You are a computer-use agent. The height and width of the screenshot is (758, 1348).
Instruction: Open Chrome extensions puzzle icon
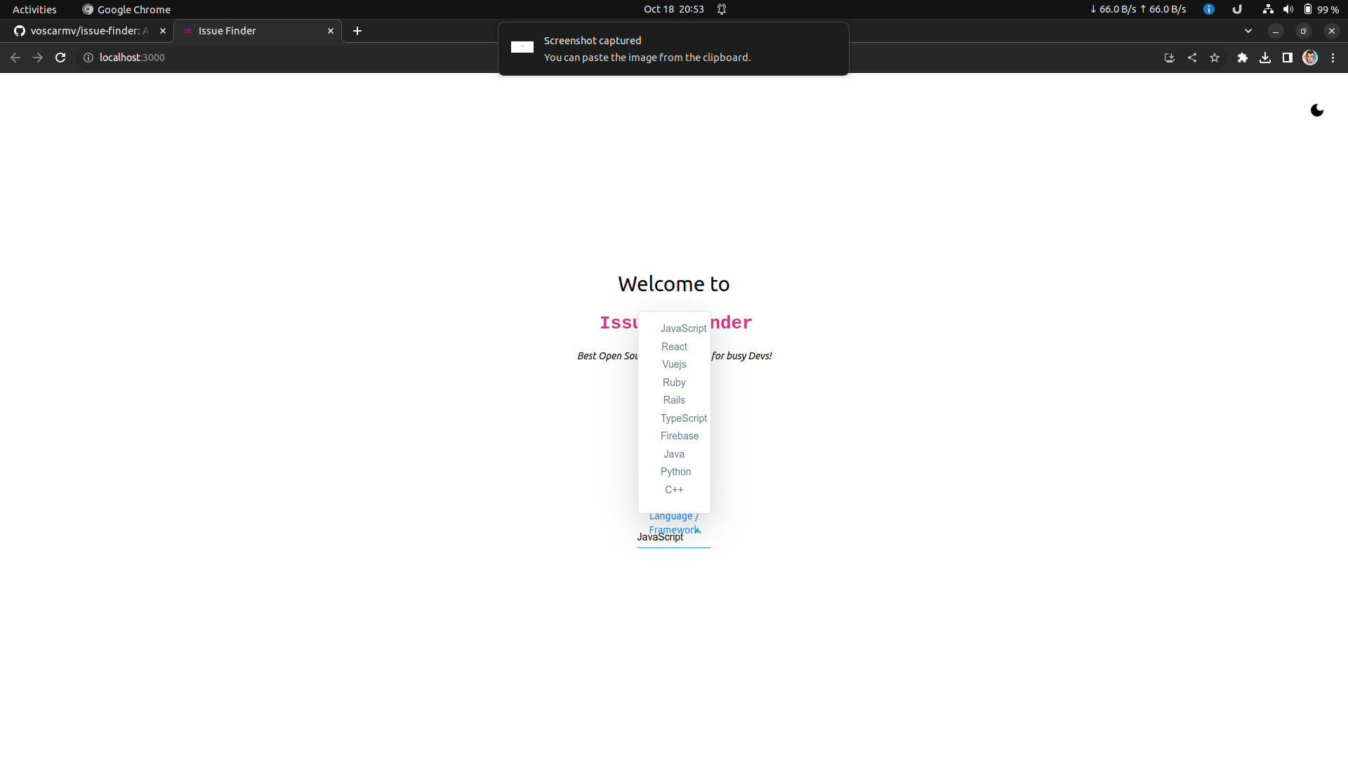click(x=1242, y=58)
